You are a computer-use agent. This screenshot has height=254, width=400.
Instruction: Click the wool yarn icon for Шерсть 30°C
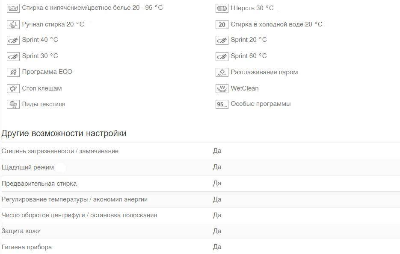tap(222, 9)
